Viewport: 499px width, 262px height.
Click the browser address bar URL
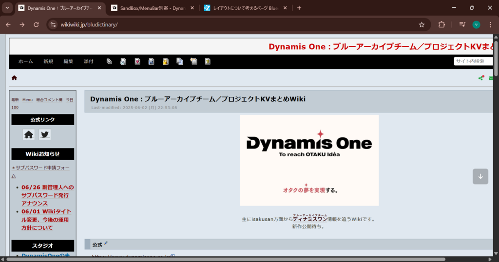click(x=89, y=24)
